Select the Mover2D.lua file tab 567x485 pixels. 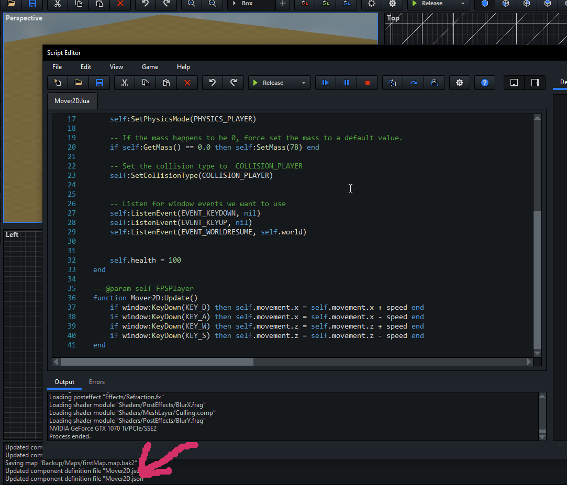click(72, 101)
